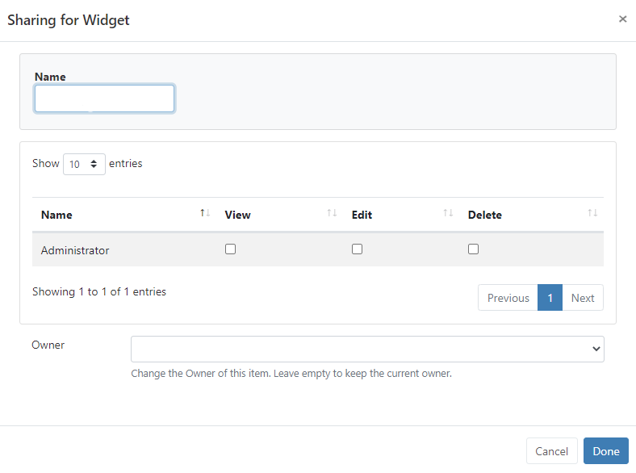
Task: Open the Show entries count dropdown
Action: pos(84,164)
